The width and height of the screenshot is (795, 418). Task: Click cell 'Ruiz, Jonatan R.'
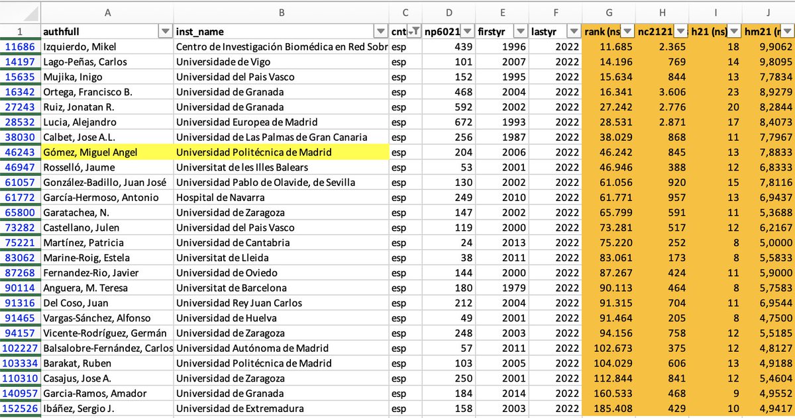tap(107, 107)
